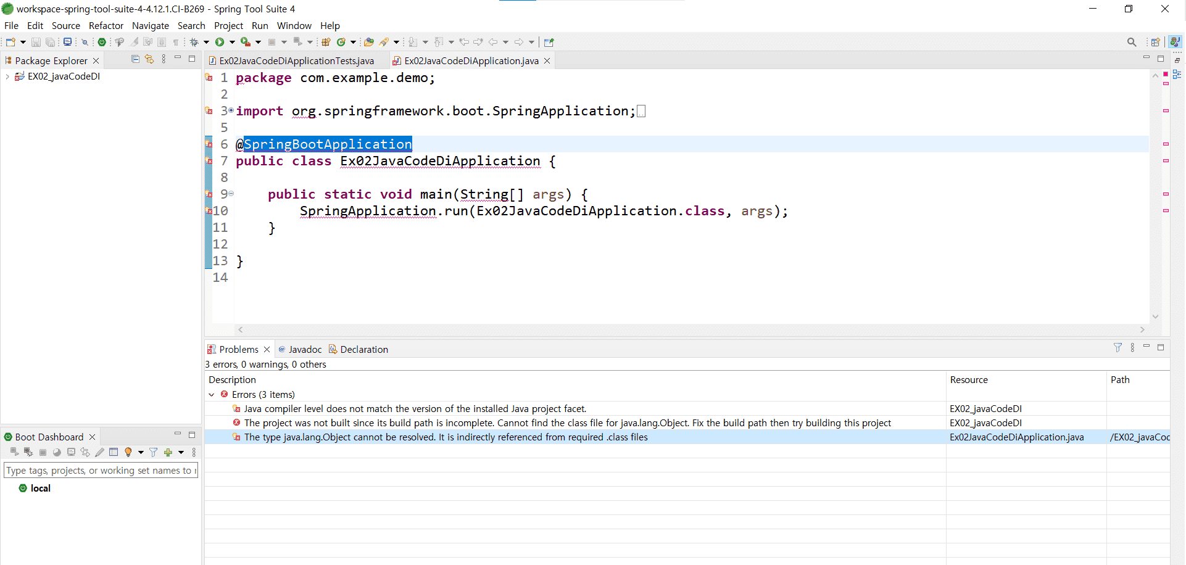
Task: Click red overview ruler marker at top
Action: [1166, 74]
